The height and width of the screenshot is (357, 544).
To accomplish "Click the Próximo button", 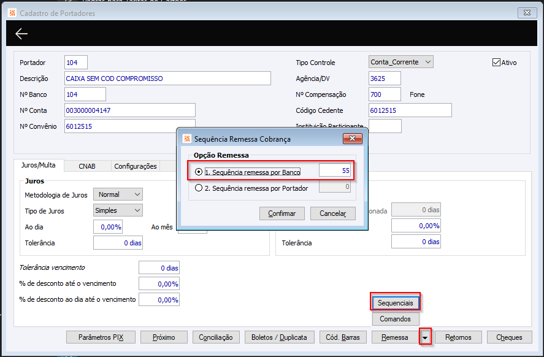I will coord(164,337).
